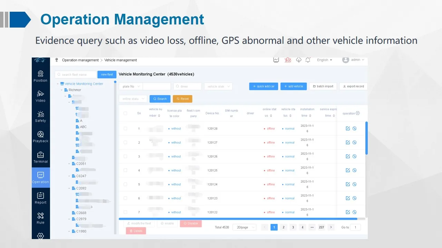Select the checkbox for row 6
The height and width of the screenshot is (248, 442).
click(125, 198)
